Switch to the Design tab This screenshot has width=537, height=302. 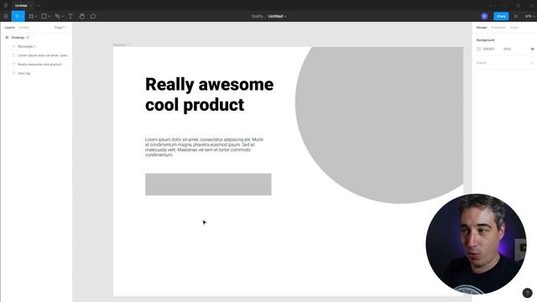(x=482, y=28)
